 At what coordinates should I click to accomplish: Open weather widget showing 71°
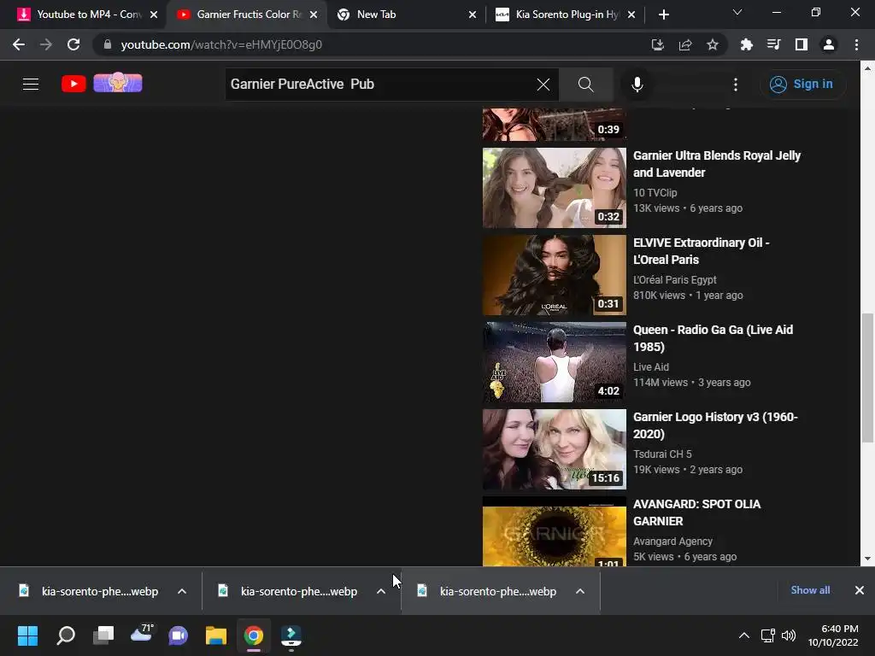point(141,634)
